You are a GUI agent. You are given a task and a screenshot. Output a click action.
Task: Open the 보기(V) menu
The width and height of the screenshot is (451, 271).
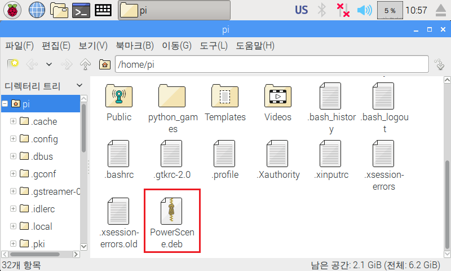(x=93, y=46)
